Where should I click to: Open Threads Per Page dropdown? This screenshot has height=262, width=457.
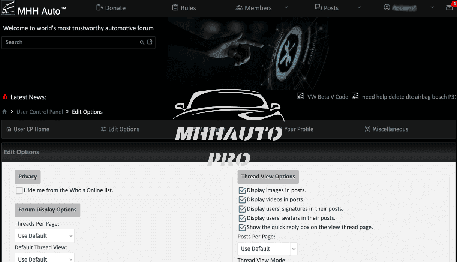[45, 236]
